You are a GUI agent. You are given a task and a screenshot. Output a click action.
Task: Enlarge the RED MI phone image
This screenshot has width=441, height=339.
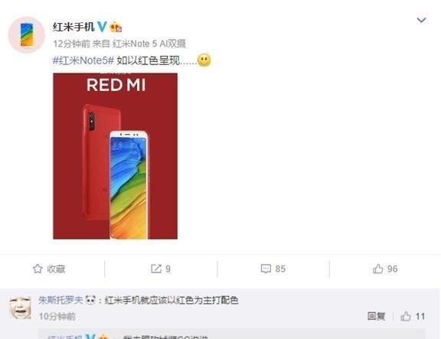click(x=116, y=156)
